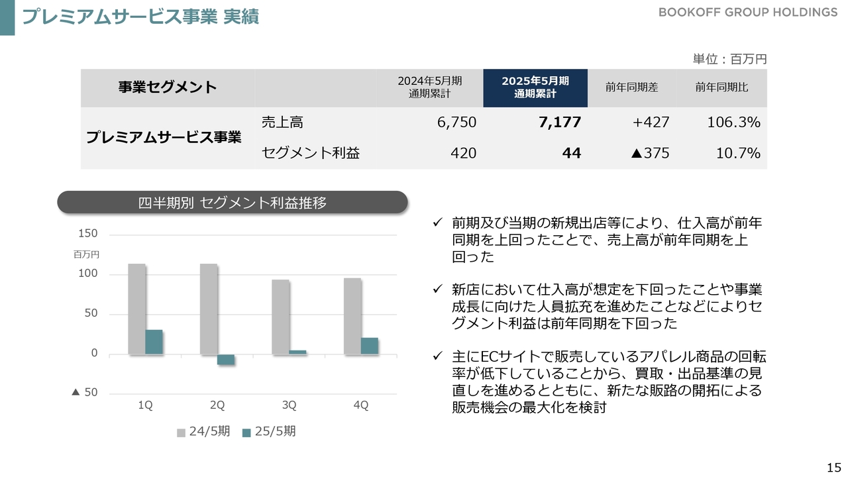This screenshot has height=477, width=848.
Task: Click the 6,750 sales value
Action: pyautogui.click(x=456, y=123)
